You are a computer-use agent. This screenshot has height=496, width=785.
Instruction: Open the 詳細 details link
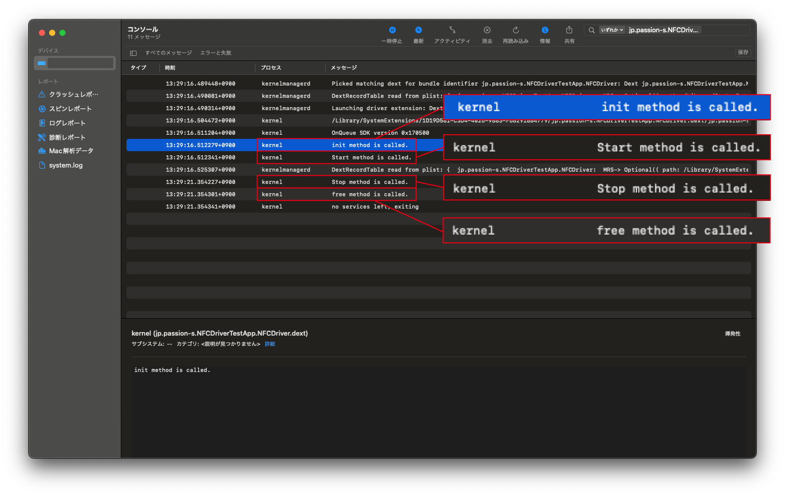(270, 344)
